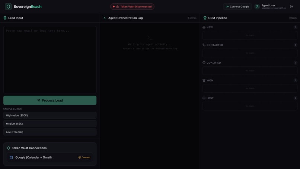
Task: Click the SovereignReach shield logo
Action: 8,6
